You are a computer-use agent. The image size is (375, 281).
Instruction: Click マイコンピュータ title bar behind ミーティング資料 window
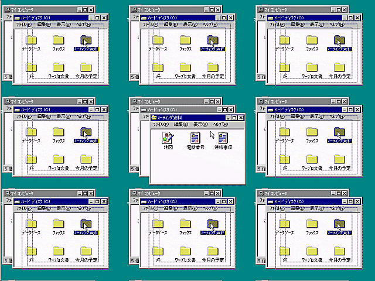tap(164, 102)
